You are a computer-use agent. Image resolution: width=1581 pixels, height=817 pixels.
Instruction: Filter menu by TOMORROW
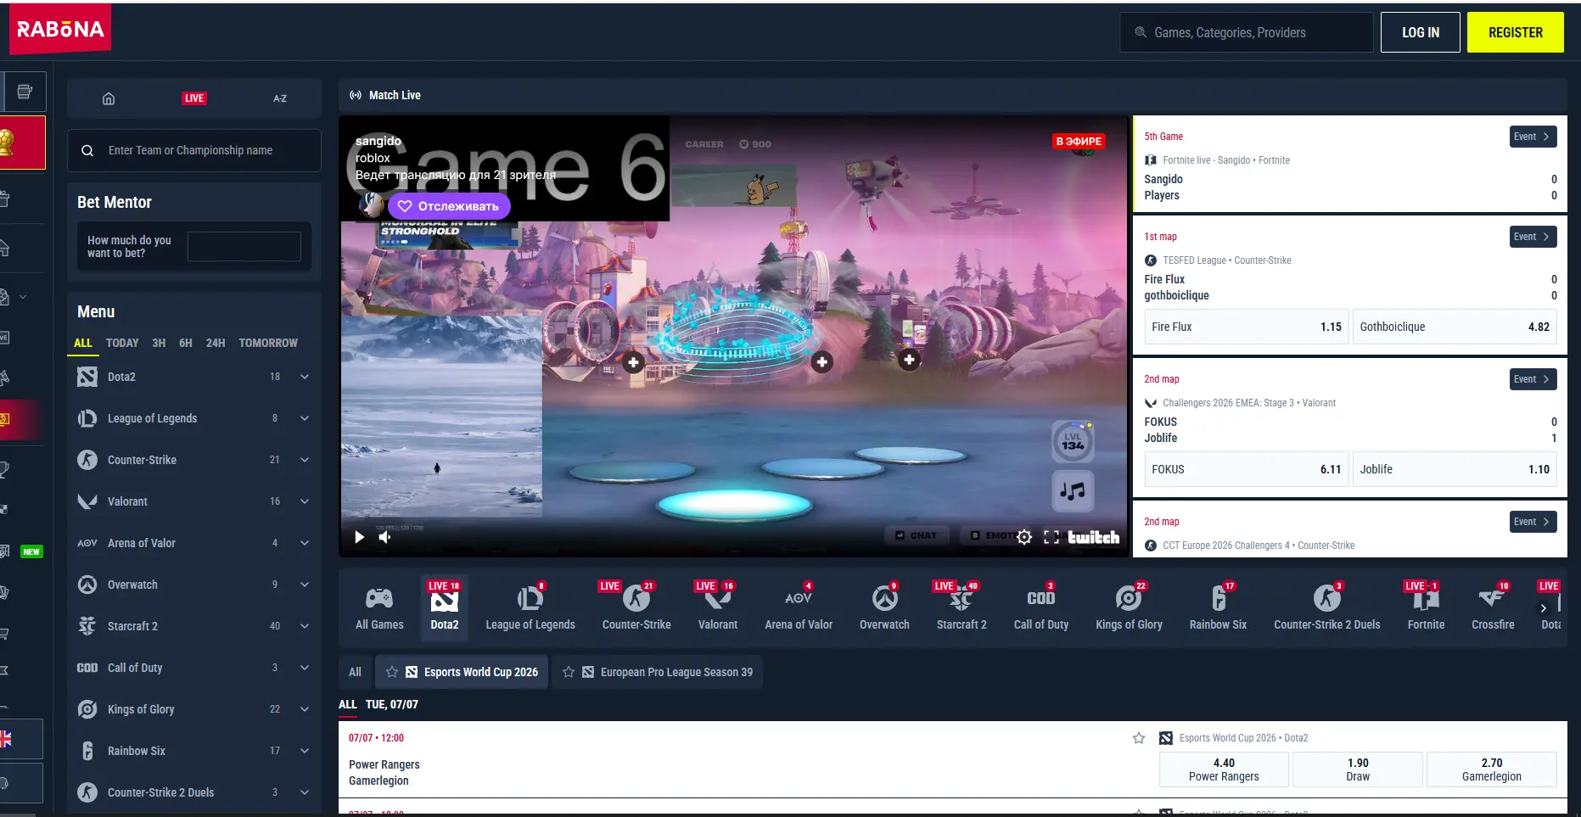point(268,343)
